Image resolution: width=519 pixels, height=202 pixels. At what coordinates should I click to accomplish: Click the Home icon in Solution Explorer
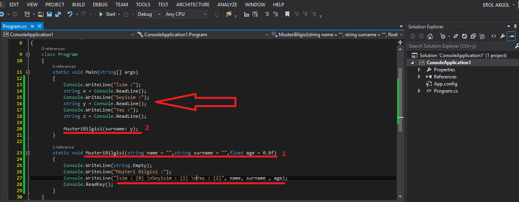click(x=430, y=36)
